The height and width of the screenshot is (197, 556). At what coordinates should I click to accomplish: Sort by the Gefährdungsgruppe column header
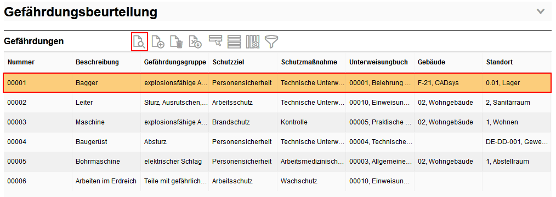175,62
